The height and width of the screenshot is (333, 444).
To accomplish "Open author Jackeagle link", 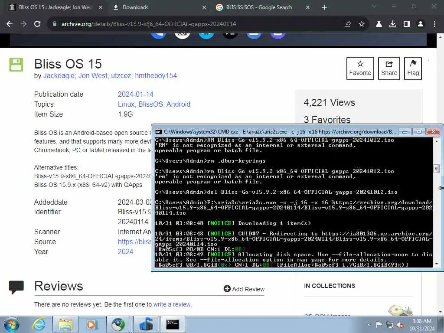I will pos(59,75).
